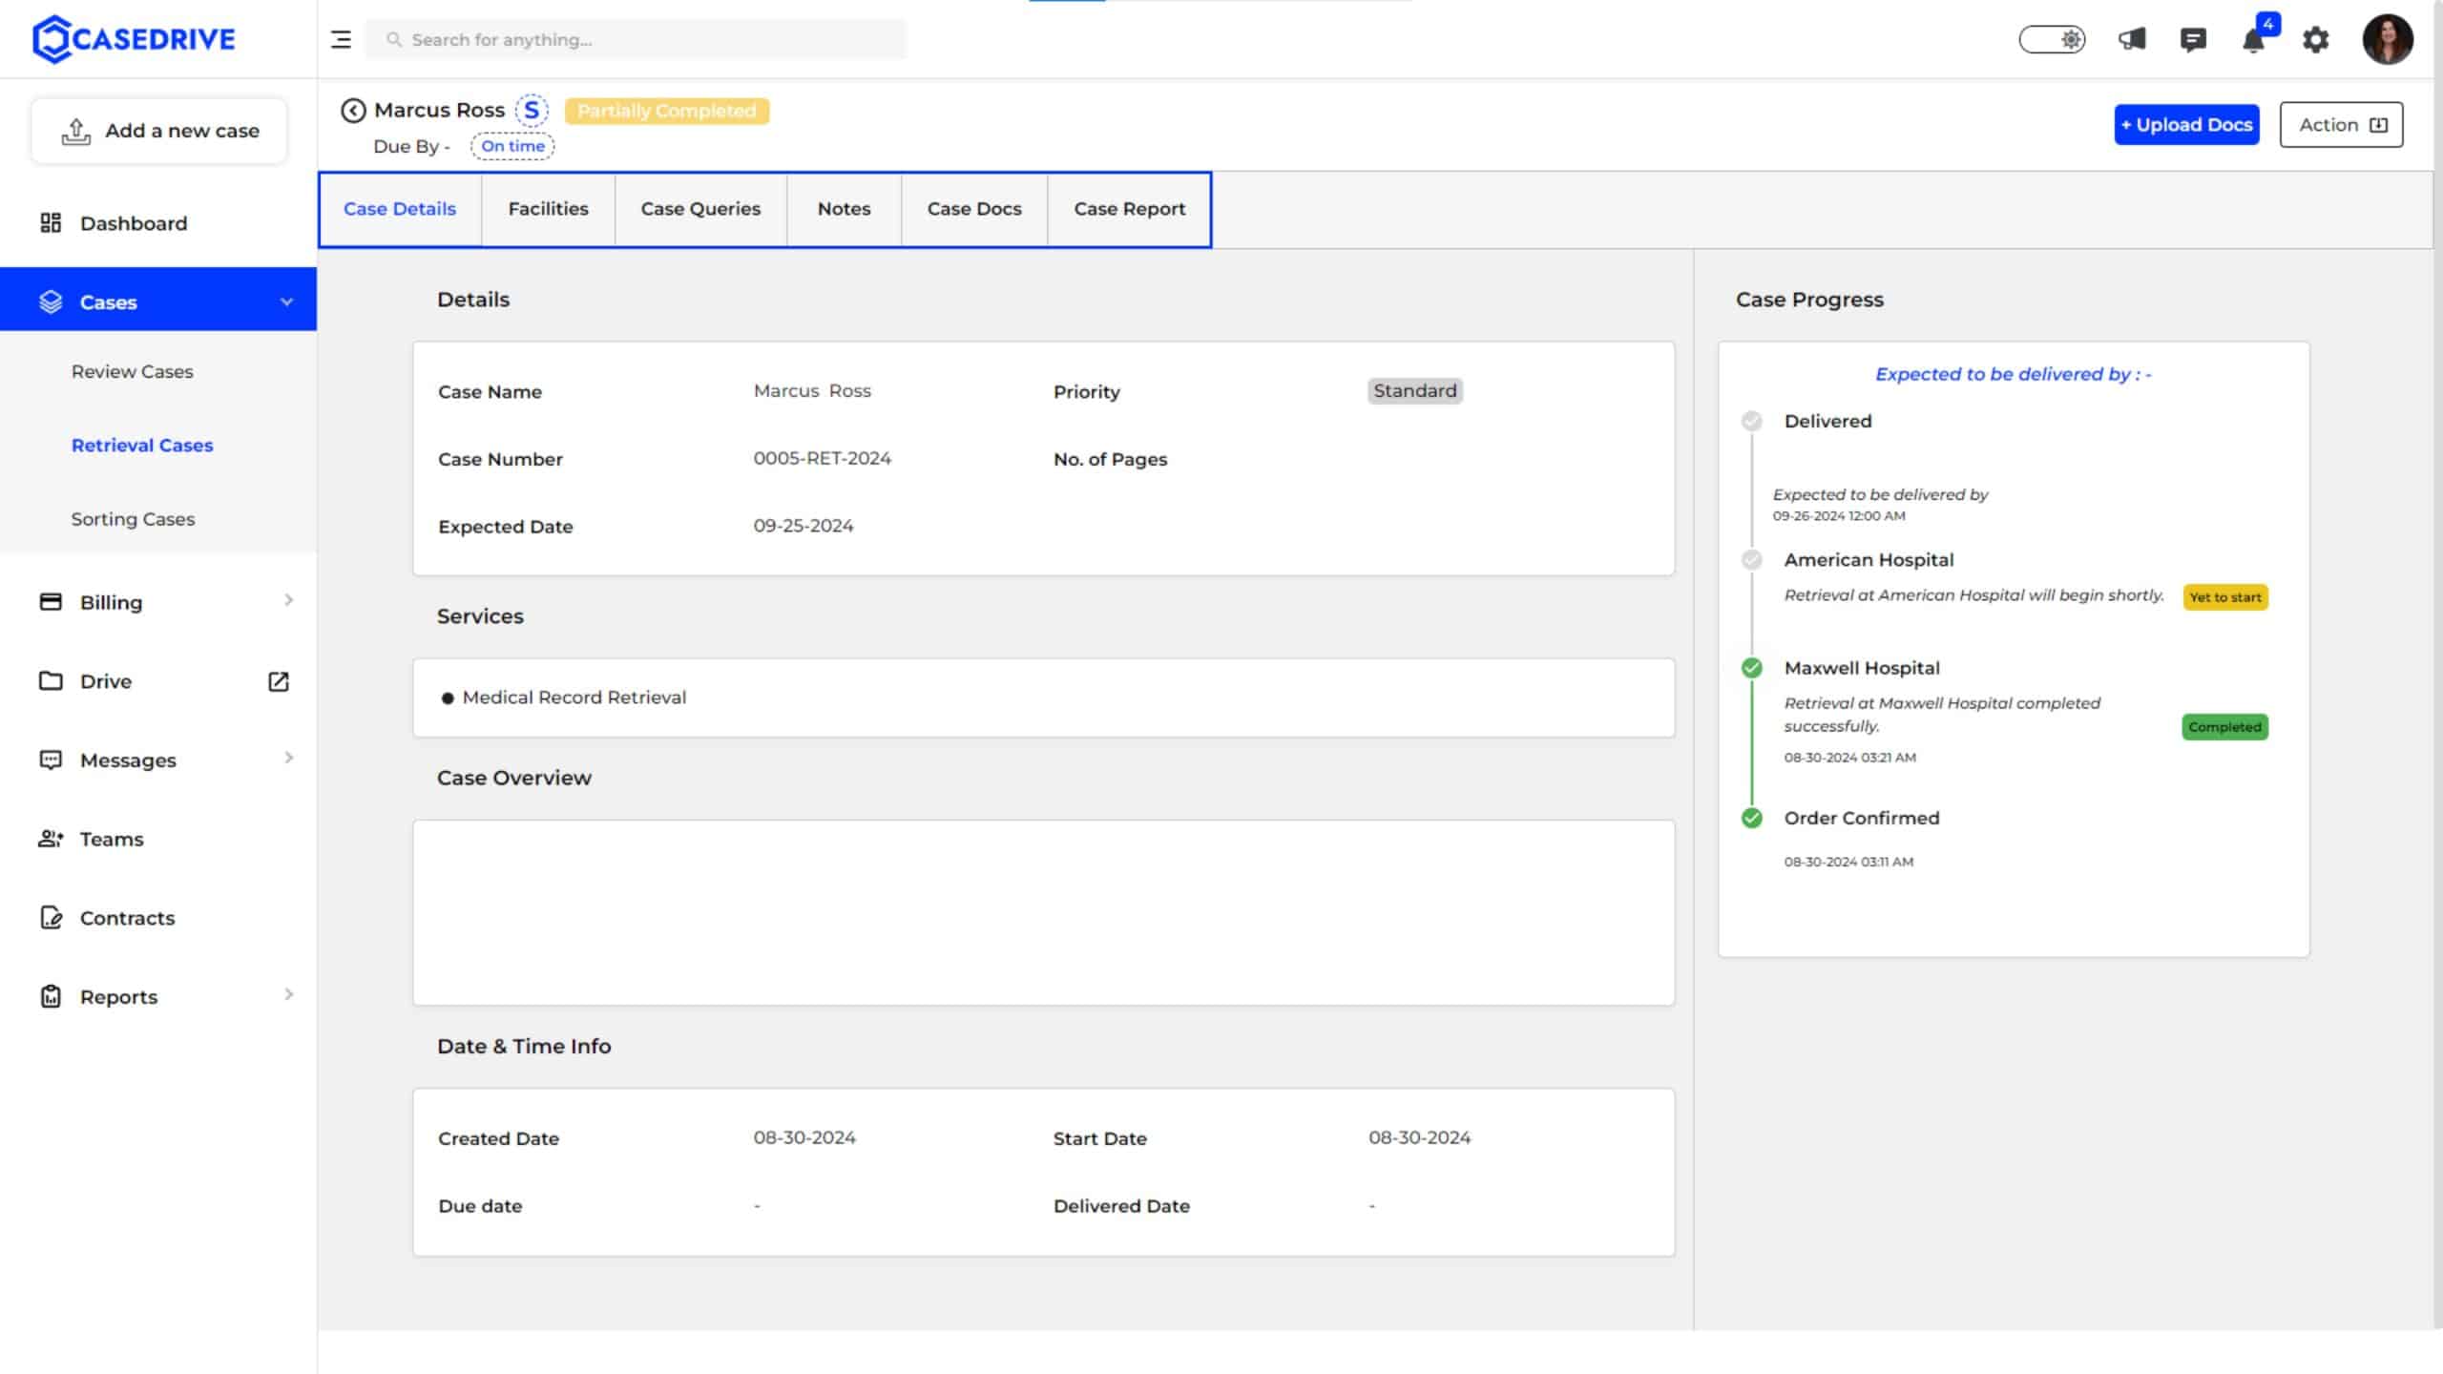
Task: Collapse the Cases menu chevron
Action: click(x=286, y=302)
